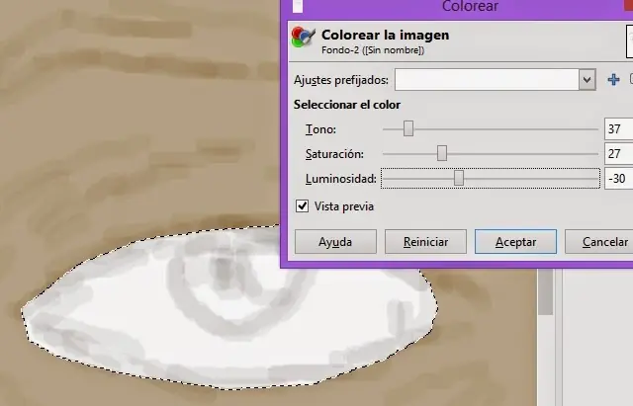
Task: Click the Tono slider handle
Action: [408, 129]
